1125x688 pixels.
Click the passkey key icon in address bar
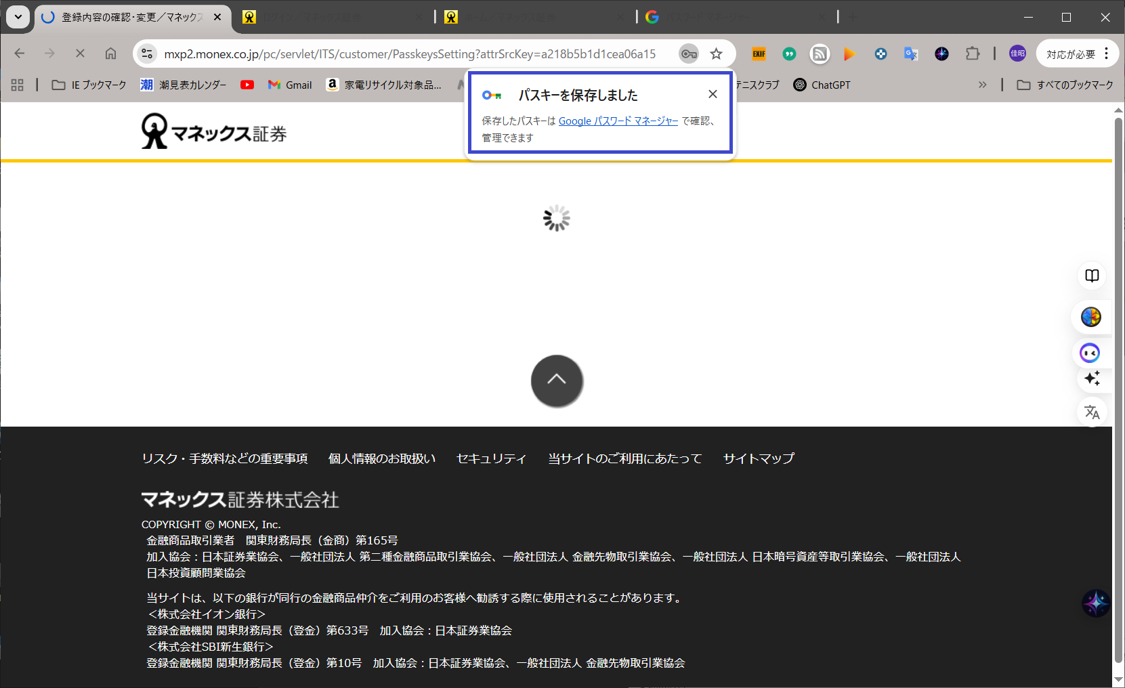click(x=689, y=54)
